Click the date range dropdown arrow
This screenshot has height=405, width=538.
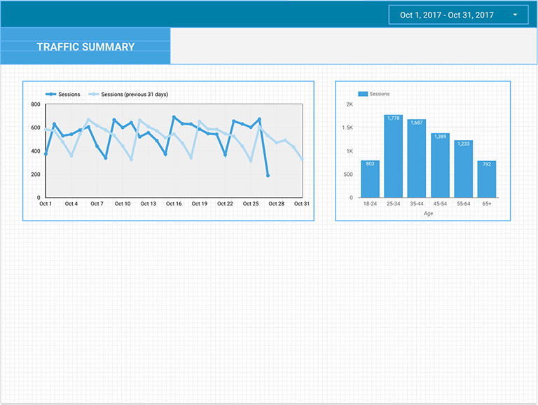point(515,15)
